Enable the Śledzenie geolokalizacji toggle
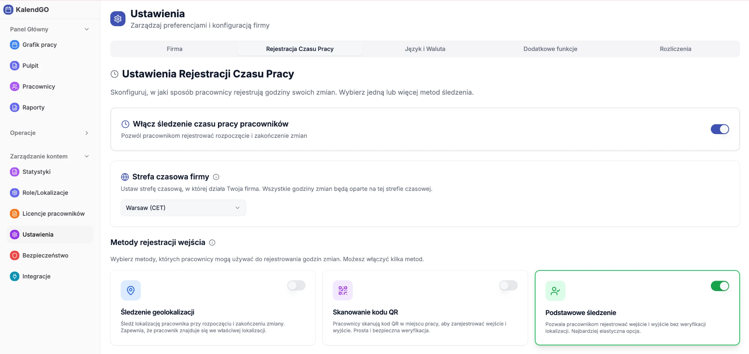This screenshot has width=749, height=354. (296, 285)
